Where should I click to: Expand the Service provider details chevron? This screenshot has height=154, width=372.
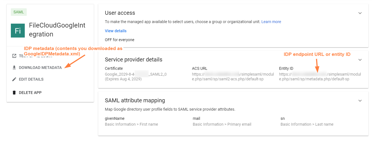tap(360, 60)
